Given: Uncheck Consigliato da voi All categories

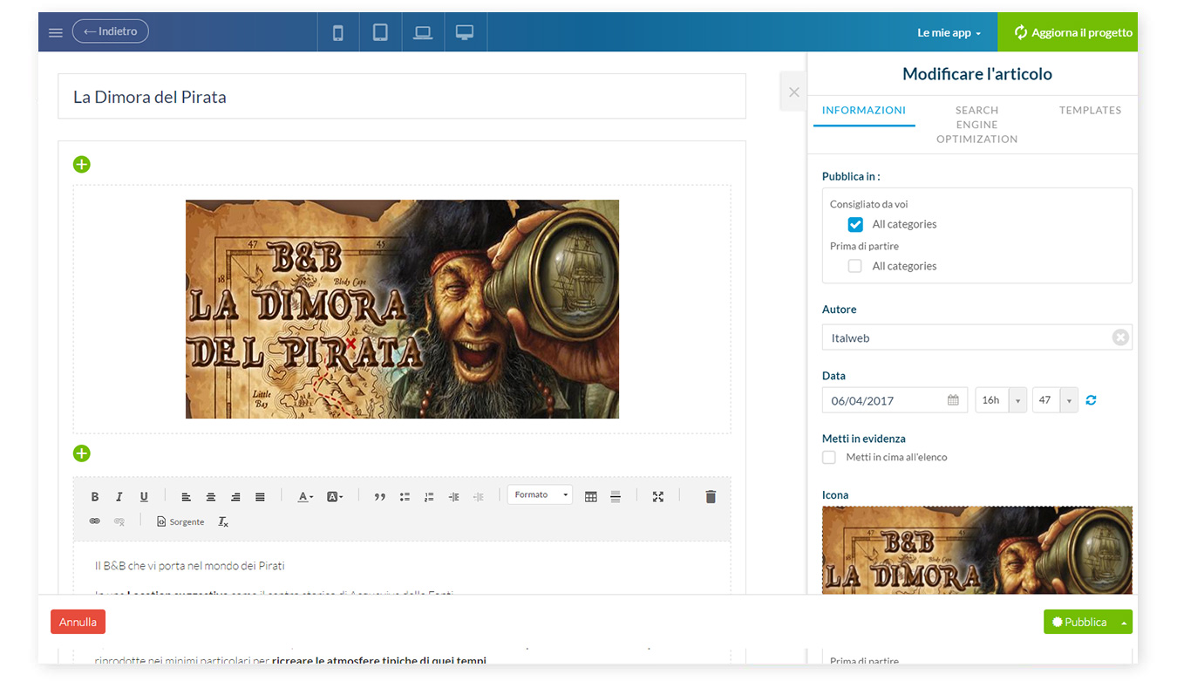Looking at the screenshot, I should click(855, 224).
